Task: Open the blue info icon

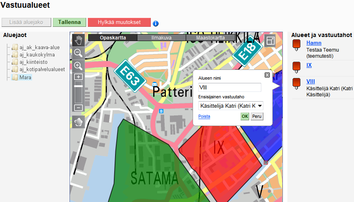Action: tap(156, 23)
